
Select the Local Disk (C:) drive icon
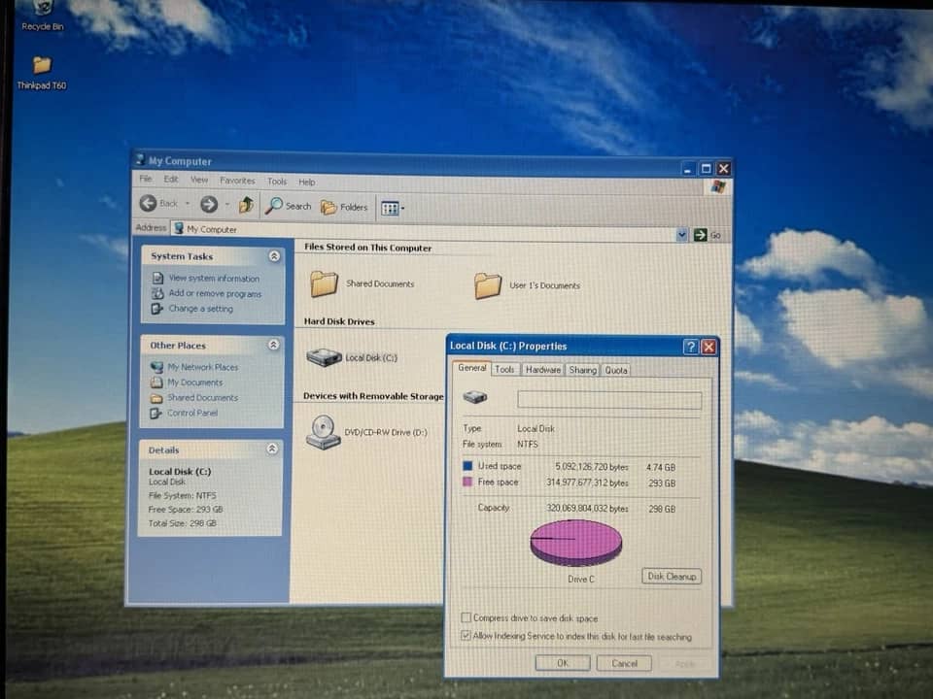tap(324, 357)
